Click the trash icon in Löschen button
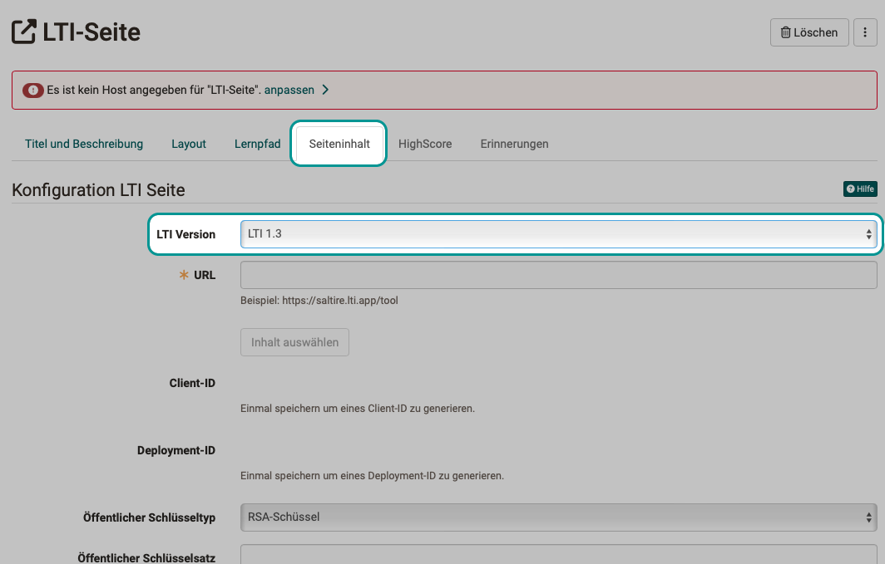 (x=784, y=32)
